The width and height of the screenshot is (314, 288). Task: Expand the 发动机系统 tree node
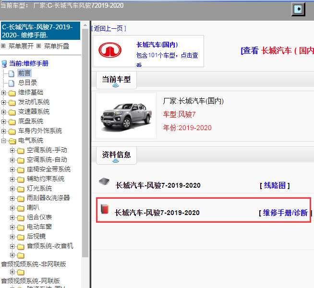[3, 102]
